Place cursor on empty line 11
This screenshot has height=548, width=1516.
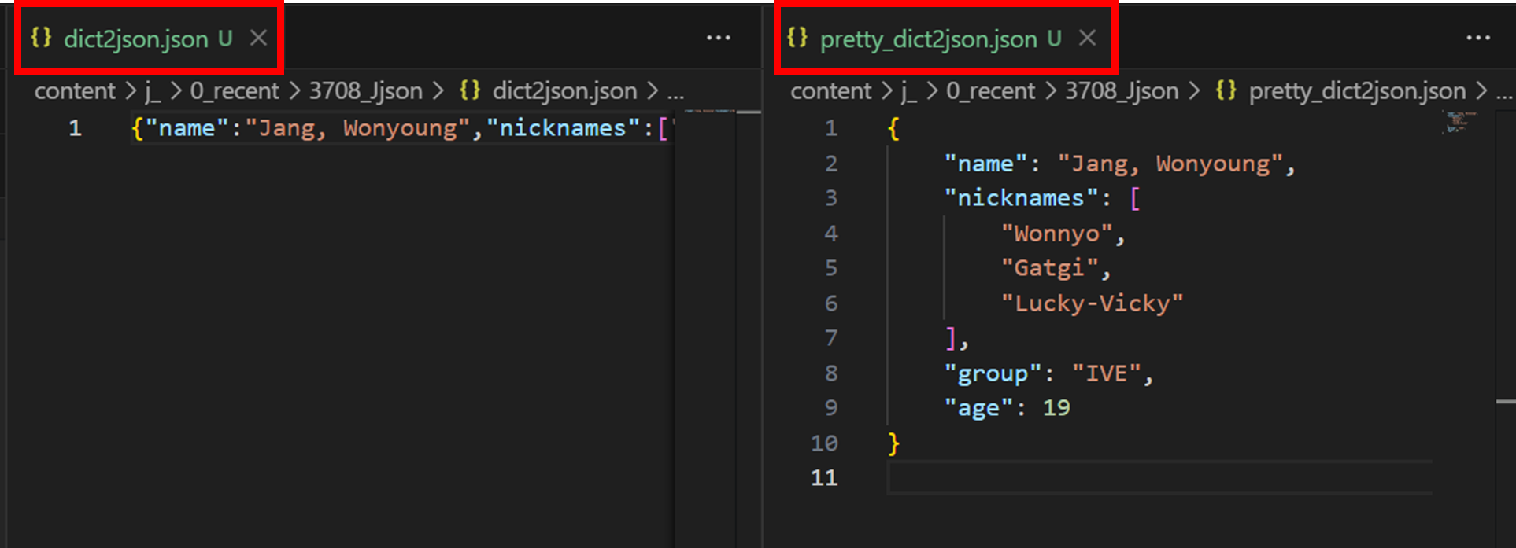pyautogui.click(x=1157, y=477)
